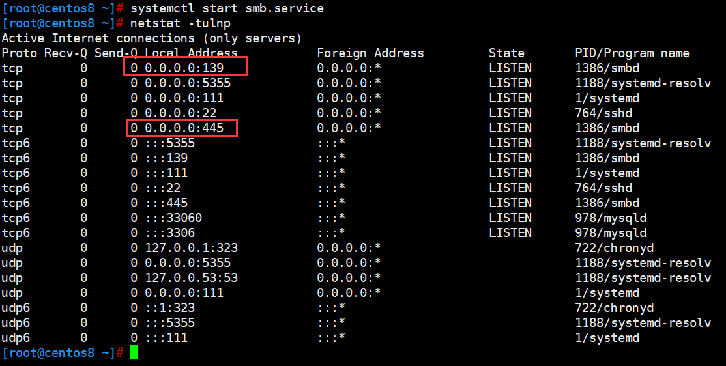This screenshot has height=366, width=726.
Task: Click the last '[root@centos8 ~]#' prompt
Action: point(63,352)
